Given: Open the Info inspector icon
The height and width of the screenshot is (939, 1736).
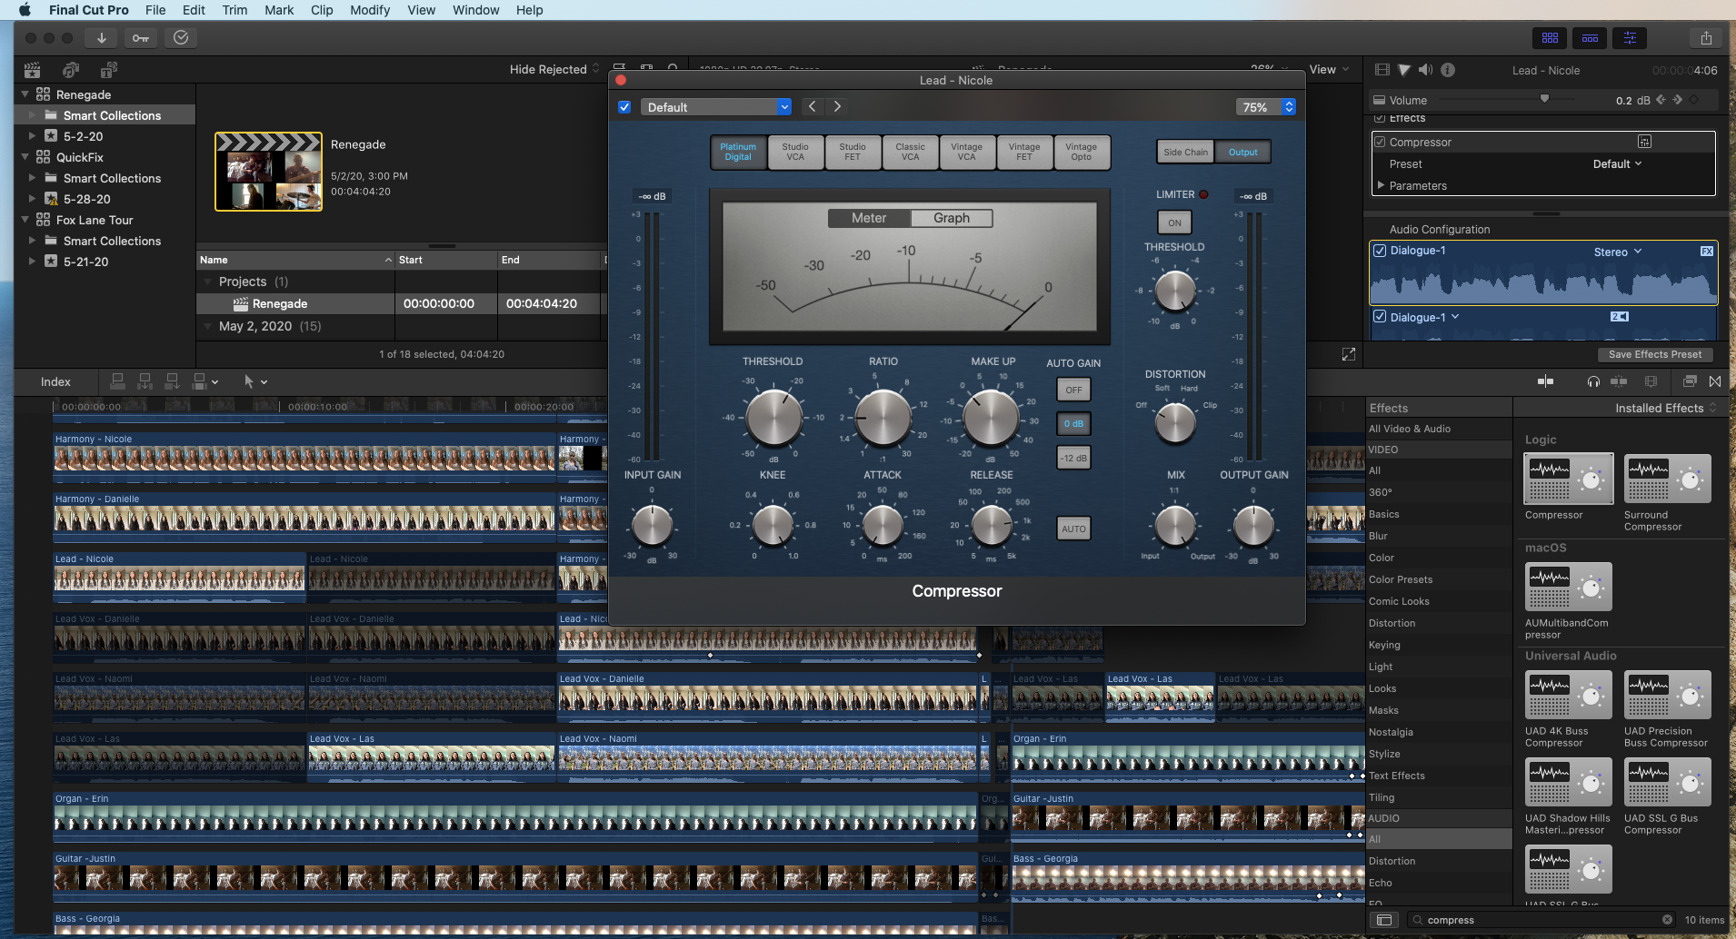Looking at the screenshot, I should (x=1448, y=70).
